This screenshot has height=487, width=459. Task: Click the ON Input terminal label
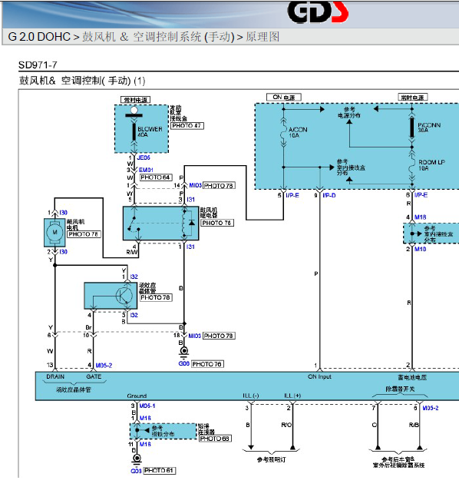pyautogui.click(x=319, y=376)
